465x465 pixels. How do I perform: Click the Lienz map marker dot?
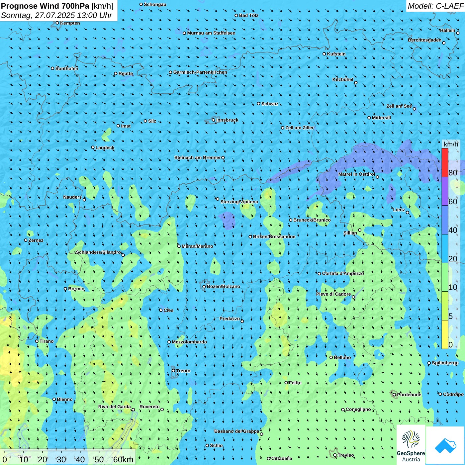click(x=408, y=213)
